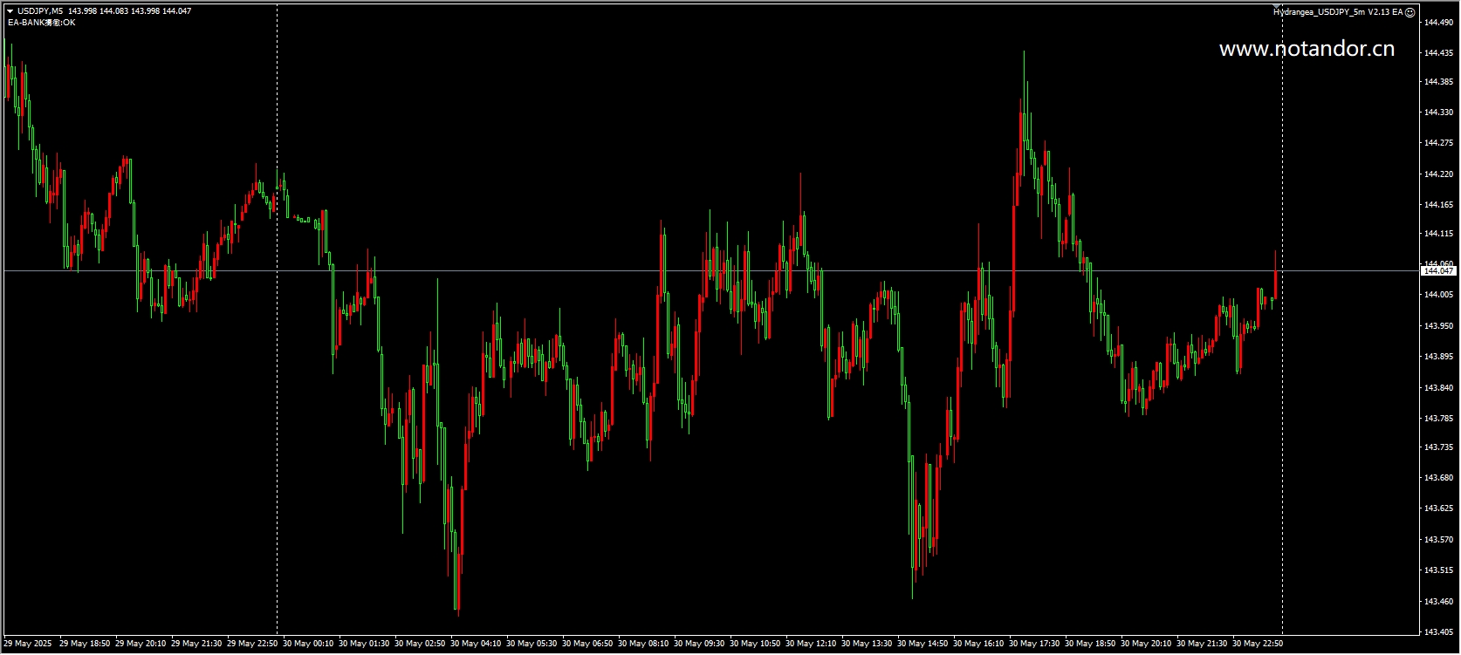Click the highlighted current price label 144.047
The image size is (1461, 655).
pos(1438,271)
